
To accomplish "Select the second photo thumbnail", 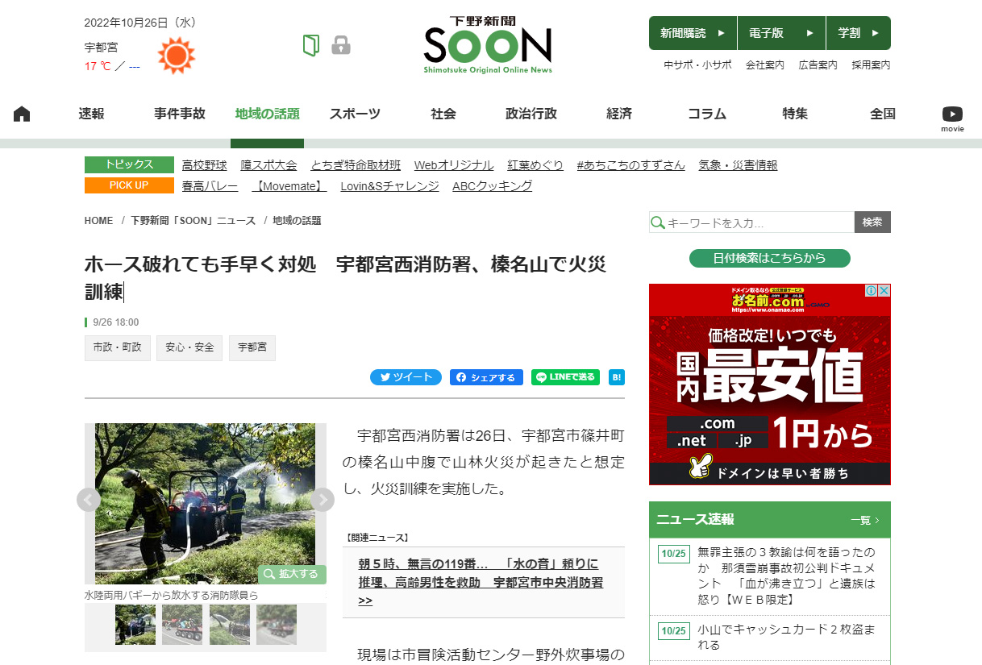I will (182, 625).
